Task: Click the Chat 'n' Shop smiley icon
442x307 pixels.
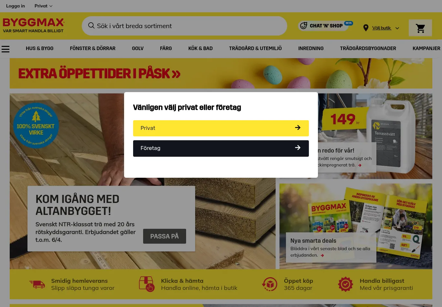Action: click(304, 26)
